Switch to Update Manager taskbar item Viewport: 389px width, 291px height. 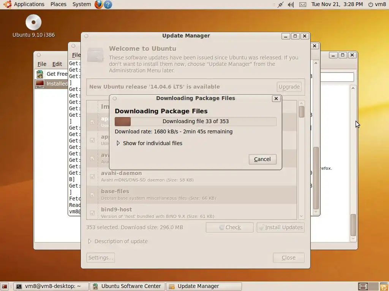(x=204, y=286)
